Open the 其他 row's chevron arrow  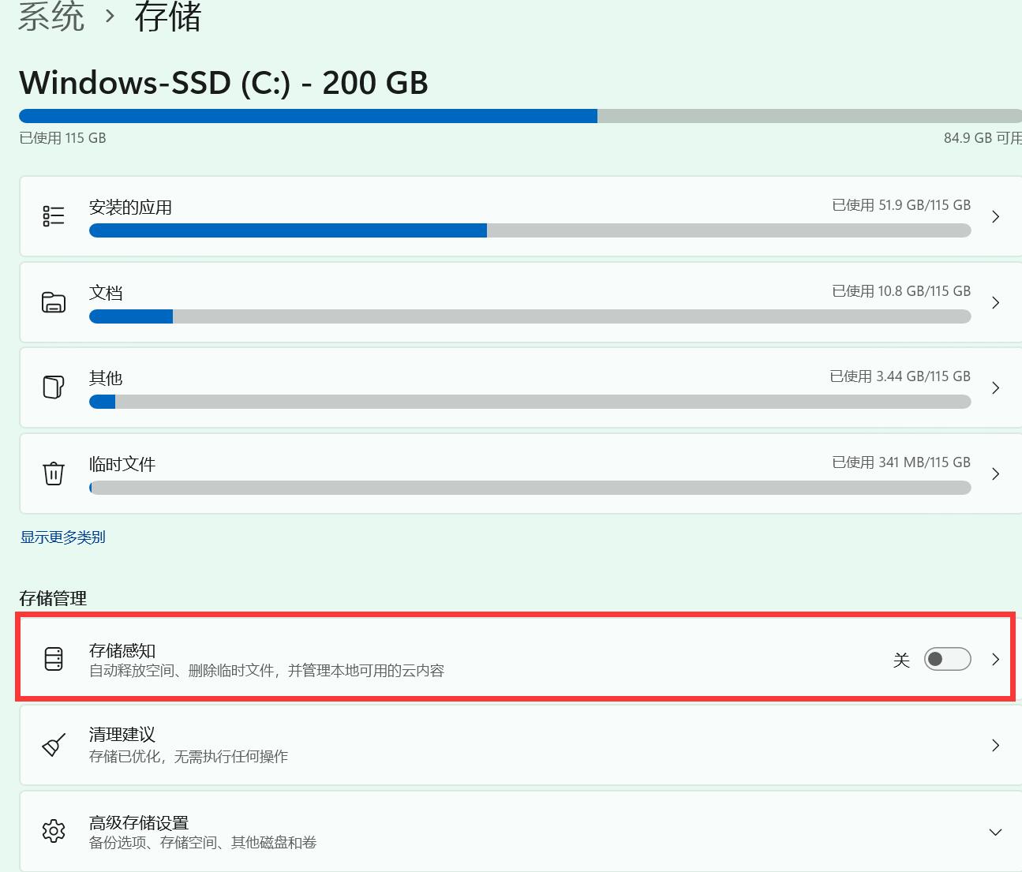[995, 387]
